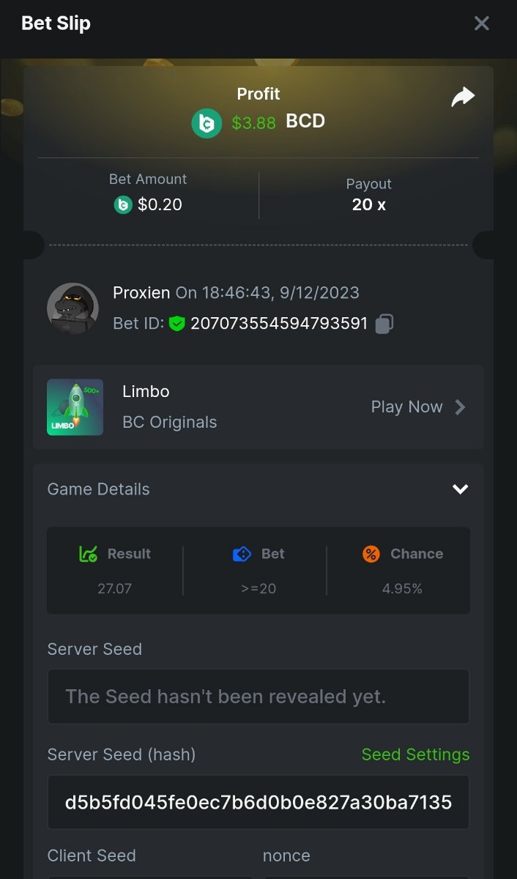The image size is (517, 879).
Task: Click the green verified shield icon
Action: pyautogui.click(x=176, y=324)
